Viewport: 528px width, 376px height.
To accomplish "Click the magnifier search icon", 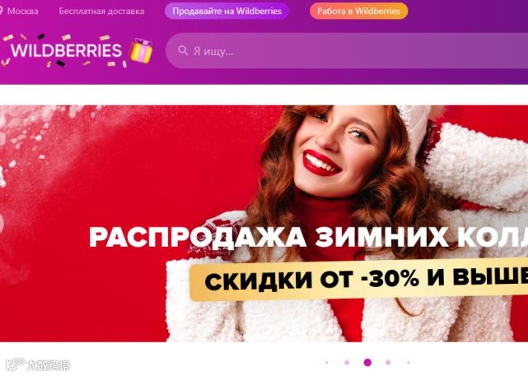I will [183, 51].
